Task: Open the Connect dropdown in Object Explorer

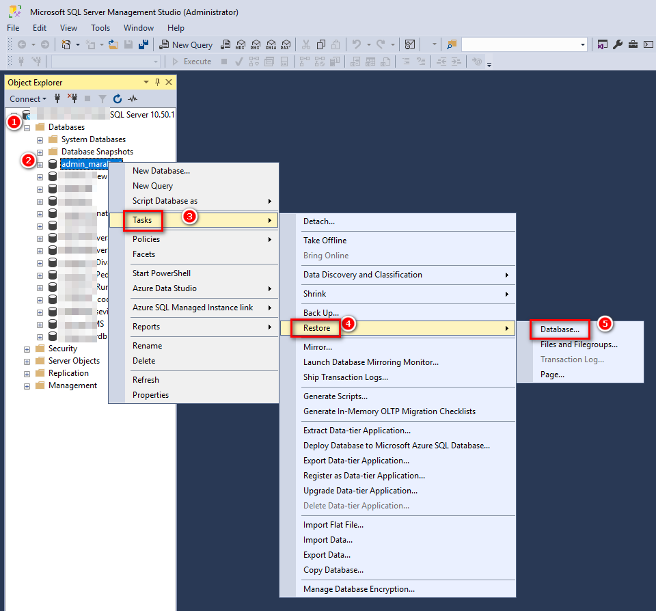Action: pos(27,98)
